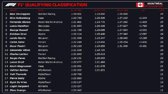This screenshot has height=94, width=168.
Task: Select Yuki Tsunoda's AlphaTauri team
Action: (44, 74)
